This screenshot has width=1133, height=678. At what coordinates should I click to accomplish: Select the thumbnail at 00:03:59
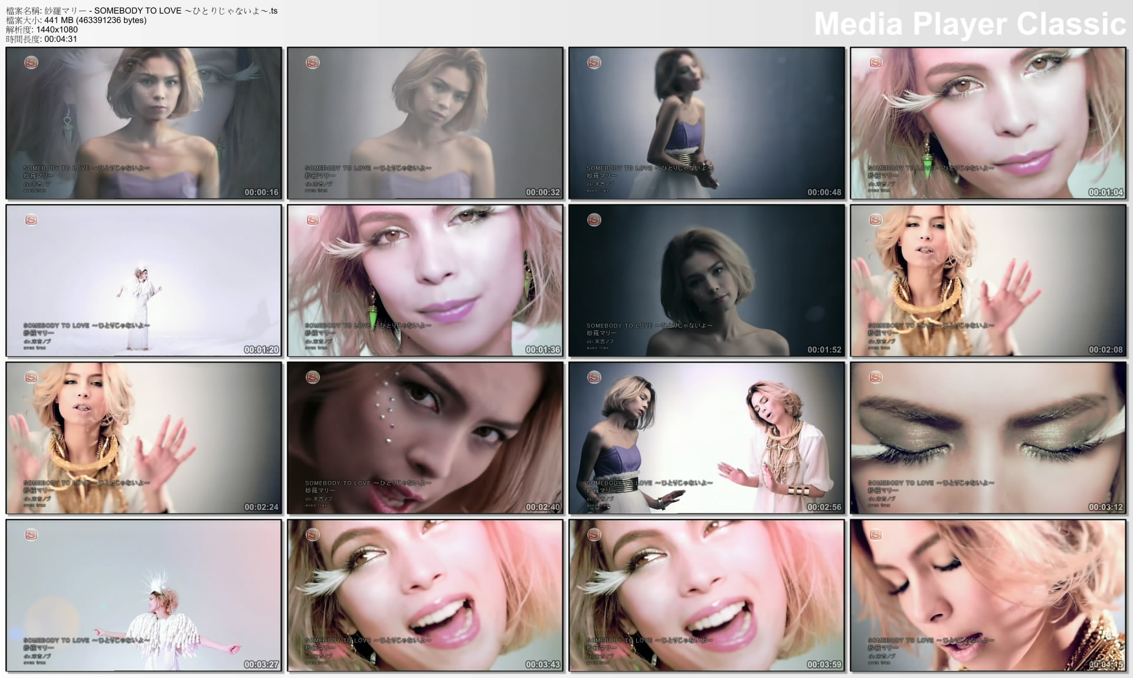tap(706, 595)
